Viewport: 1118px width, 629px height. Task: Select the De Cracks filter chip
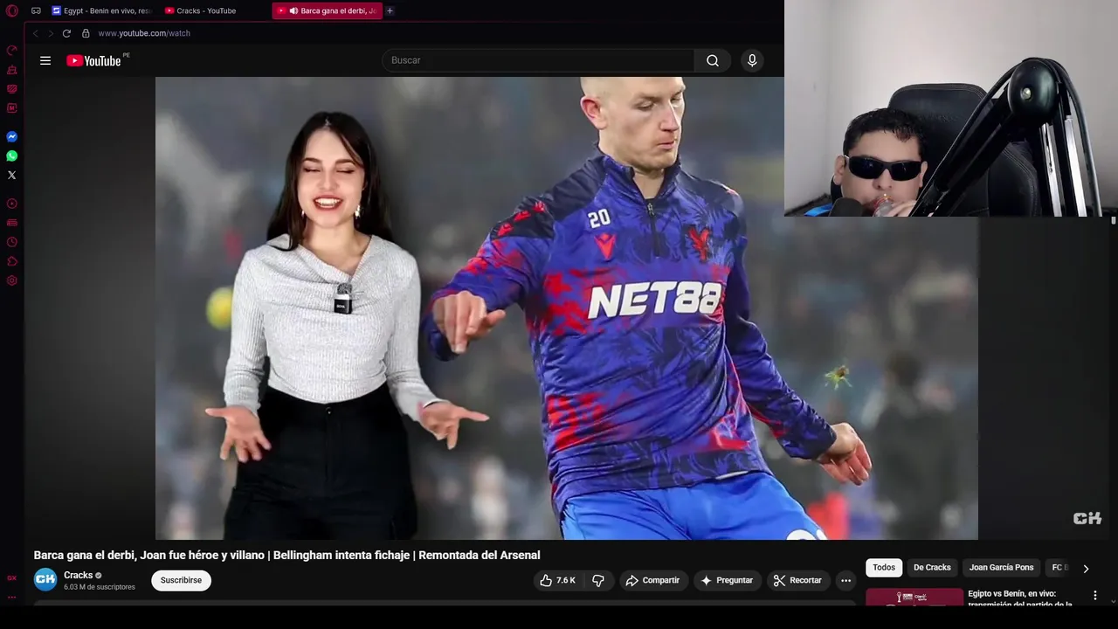(932, 568)
